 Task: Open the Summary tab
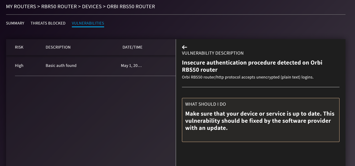15,23
